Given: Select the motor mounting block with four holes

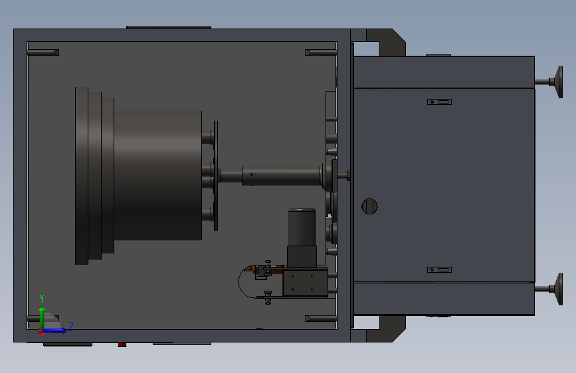Looking at the screenshot, I should (x=305, y=282).
